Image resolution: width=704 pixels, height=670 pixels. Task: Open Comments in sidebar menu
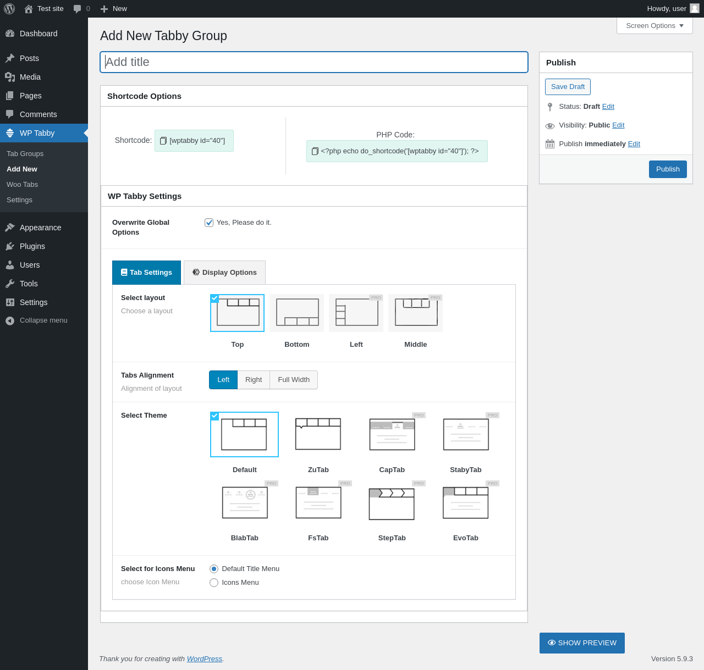coord(44,114)
